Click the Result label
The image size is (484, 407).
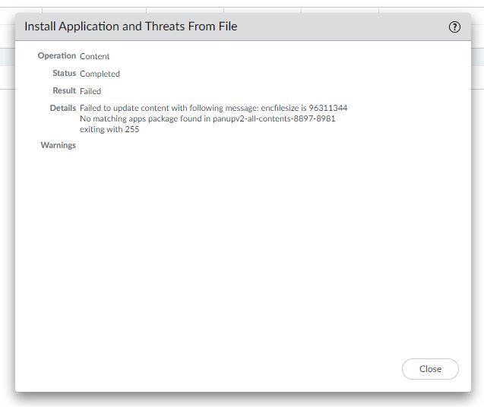(65, 91)
